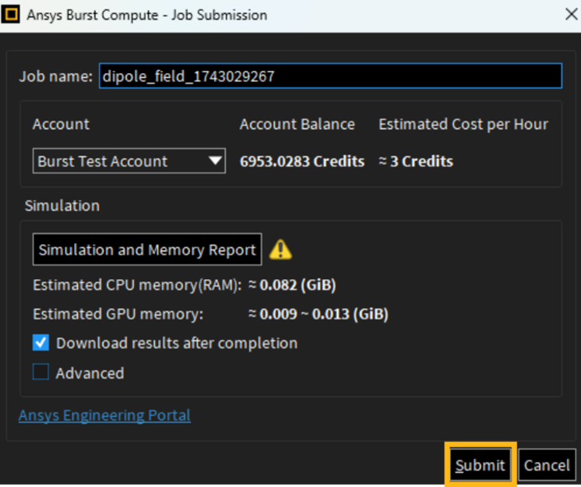
Task: Click the Estimated GPU memory label
Action: [x=118, y=314]
